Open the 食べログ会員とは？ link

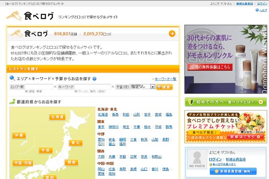click(224, 164)
